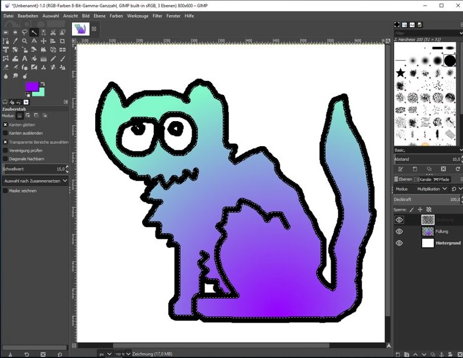Enable Diagonale Nachbarn option
Screen dimensions: 463x358
point(5,158)
